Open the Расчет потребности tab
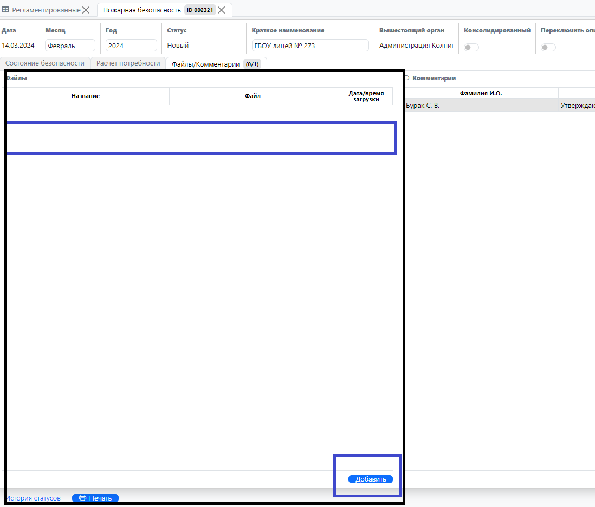The height and width of the screenshot is (507, 595). pos(128,63)
